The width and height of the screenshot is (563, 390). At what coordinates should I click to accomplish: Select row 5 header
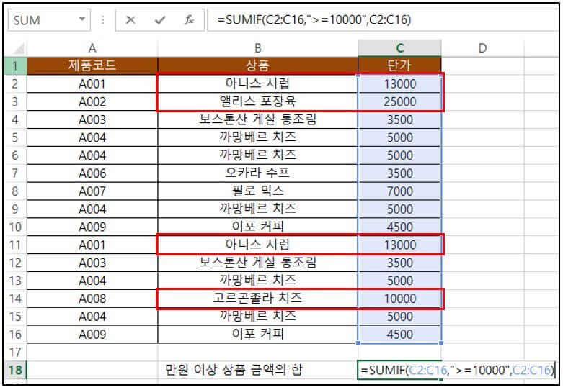(x=15, y=137)
